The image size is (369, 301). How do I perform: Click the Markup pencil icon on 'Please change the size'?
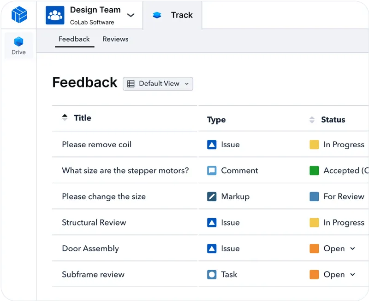(212, 197)
